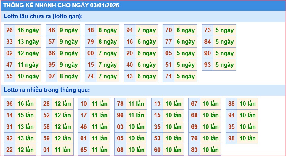286x156 pixels.
Task: Select frequent number 03
Action: click(120, 127)
